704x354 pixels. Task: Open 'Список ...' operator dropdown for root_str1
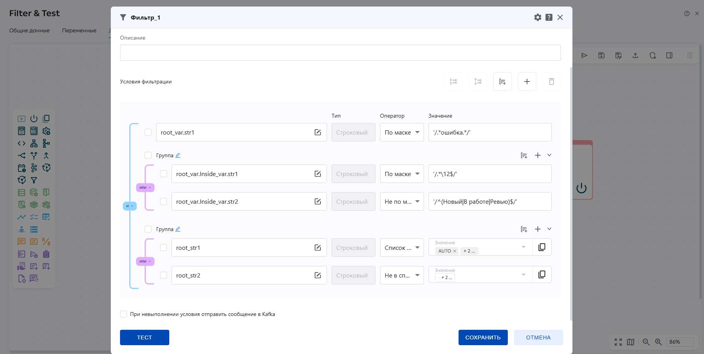click(x=402, y=248)
